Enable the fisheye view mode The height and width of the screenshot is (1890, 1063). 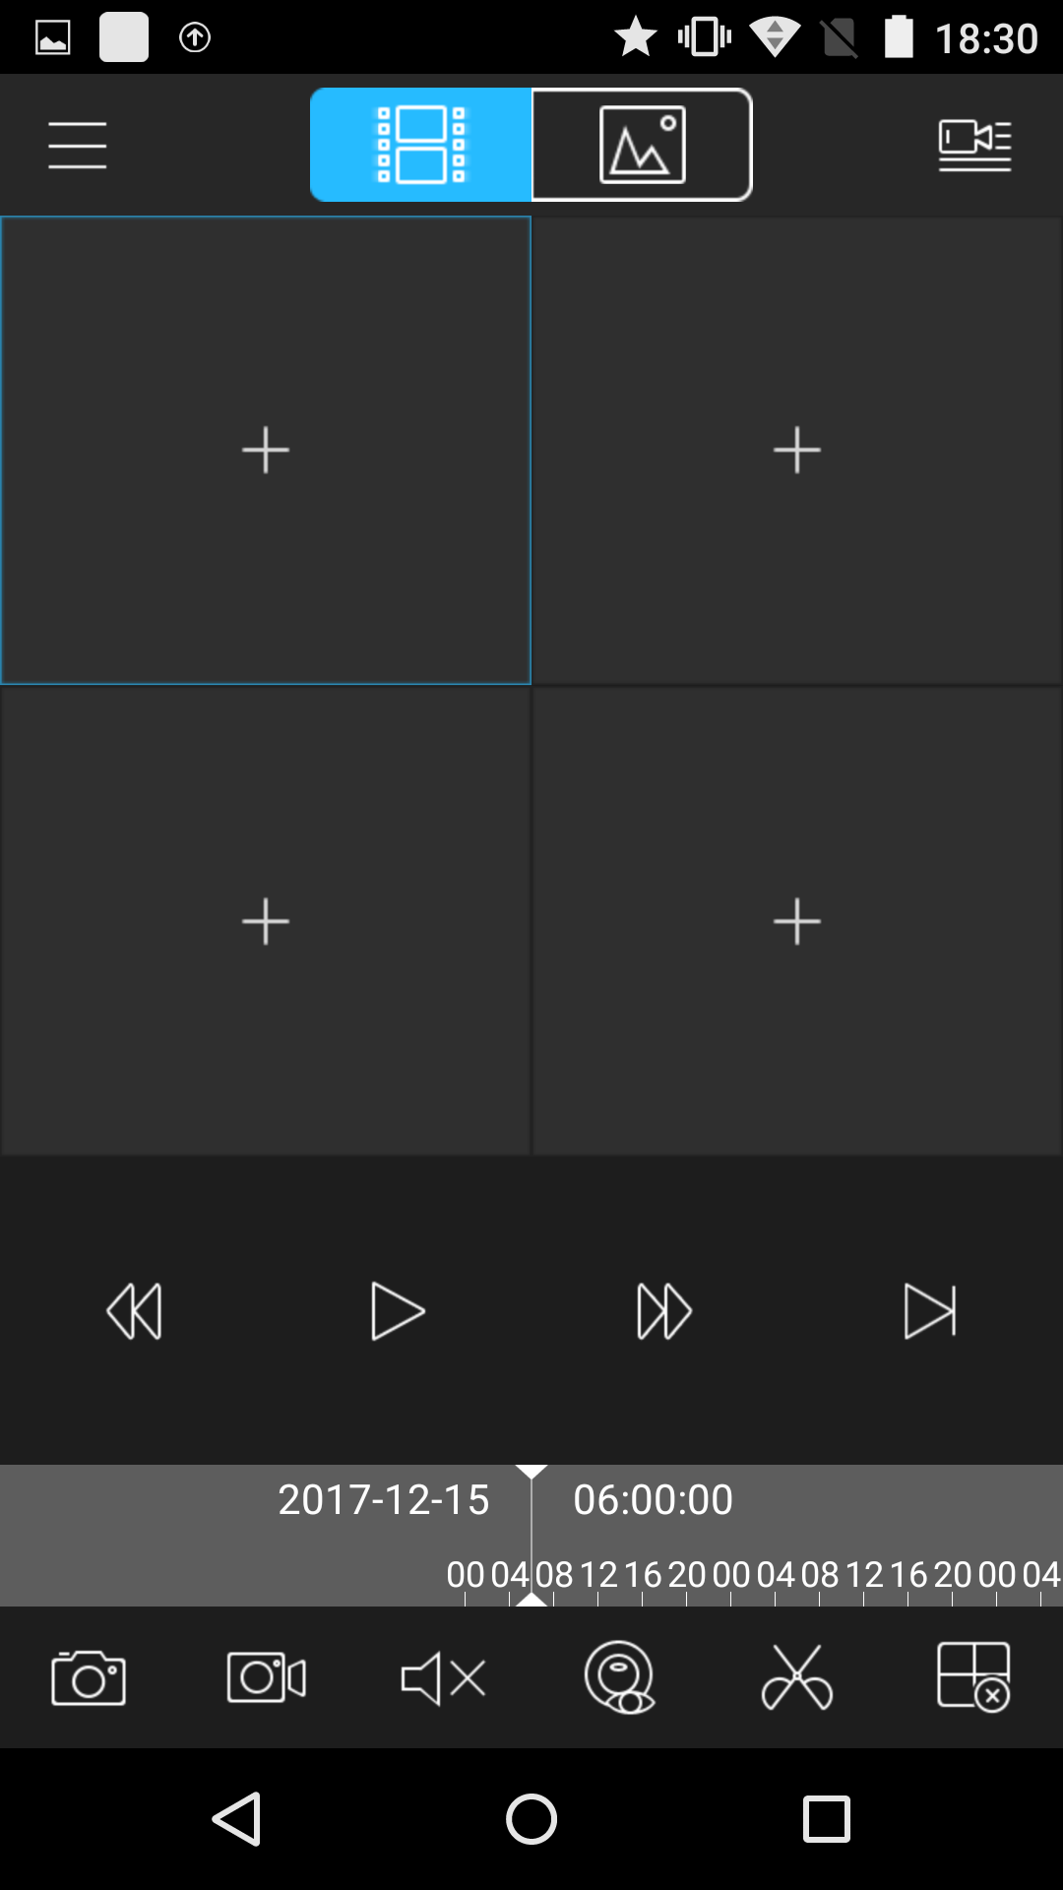620,1677
